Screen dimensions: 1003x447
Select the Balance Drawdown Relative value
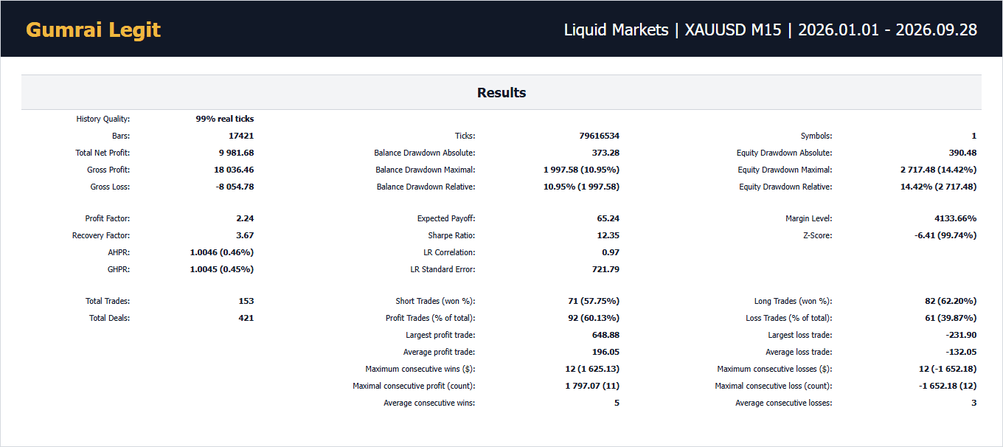pos(582,187)
